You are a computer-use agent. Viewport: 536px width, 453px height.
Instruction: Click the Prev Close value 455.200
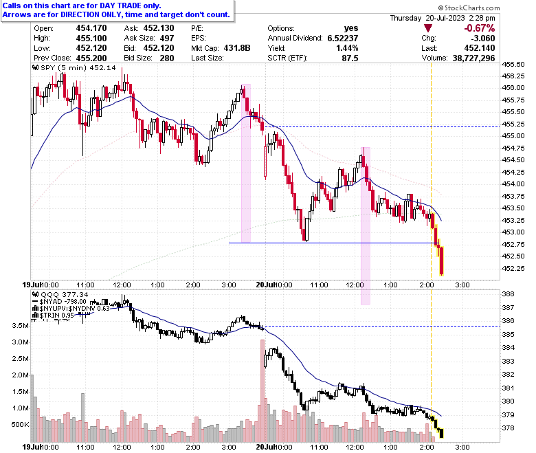coord(91,58)
